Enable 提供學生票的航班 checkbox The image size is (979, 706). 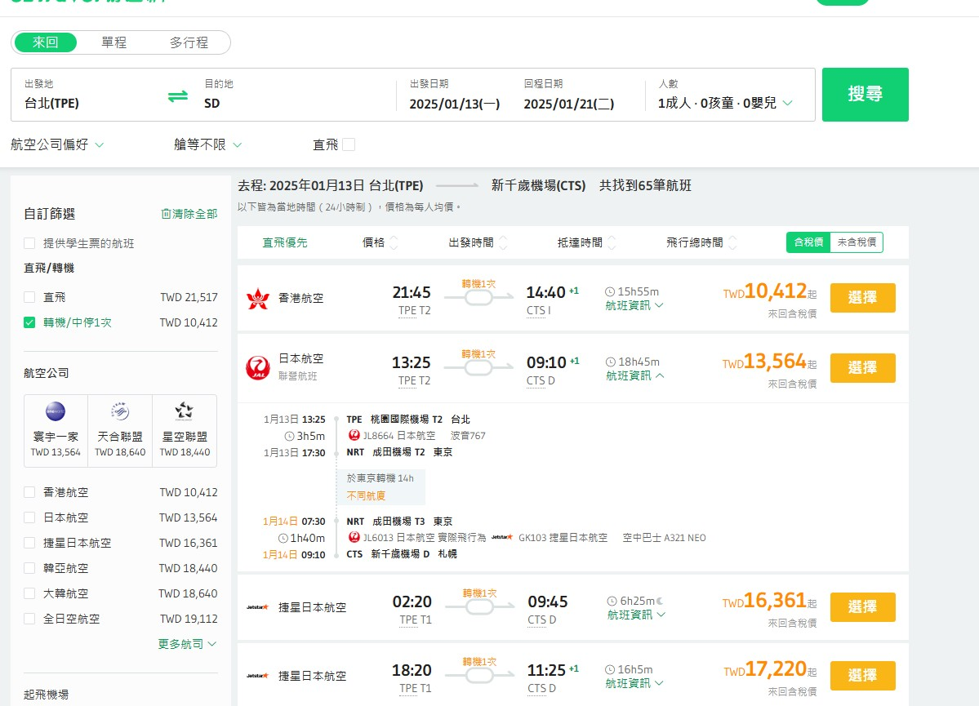click(29, 243)
